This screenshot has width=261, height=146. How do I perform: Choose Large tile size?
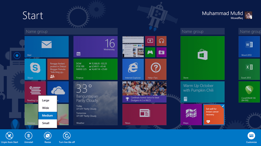tap(48, 100)
